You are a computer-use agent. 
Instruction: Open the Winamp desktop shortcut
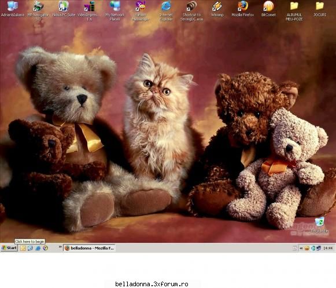(217, 9)
